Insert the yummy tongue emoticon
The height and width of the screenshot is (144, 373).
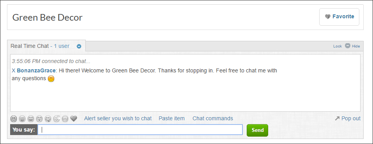click(48, 118)
